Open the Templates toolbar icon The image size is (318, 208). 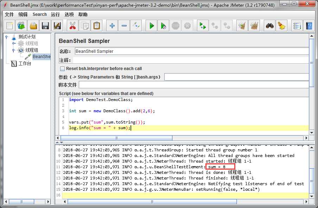(21, 26)
